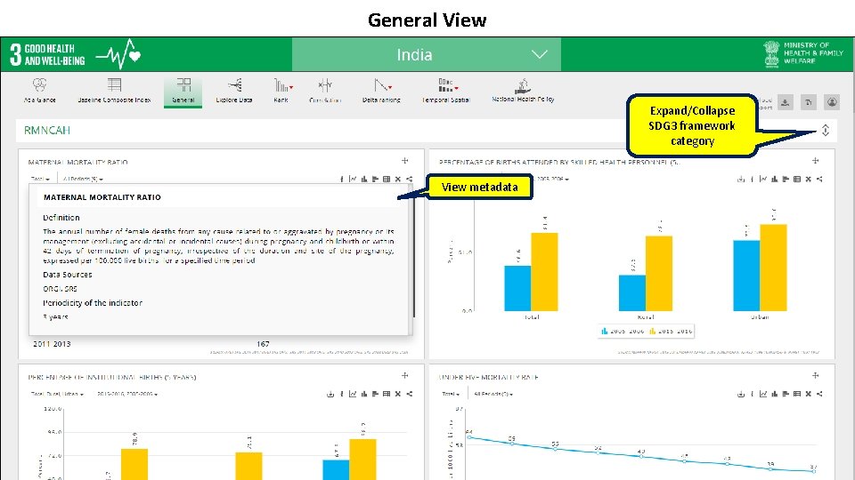Switch to the Explore Data tab
This screenshot has height=480, width=855.
tap(234, 91)
